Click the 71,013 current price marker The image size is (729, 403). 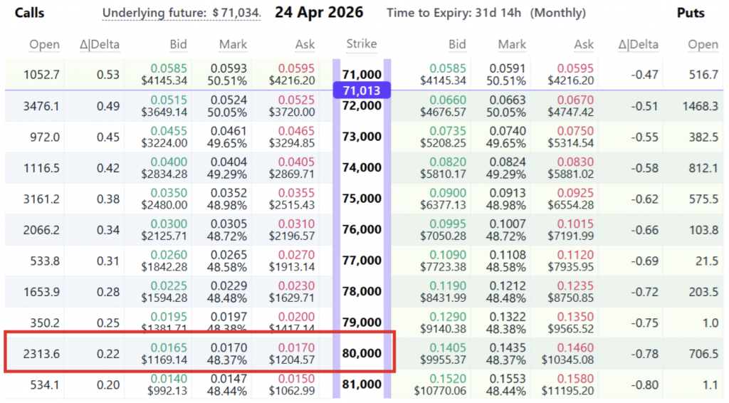tap(362, 90)
